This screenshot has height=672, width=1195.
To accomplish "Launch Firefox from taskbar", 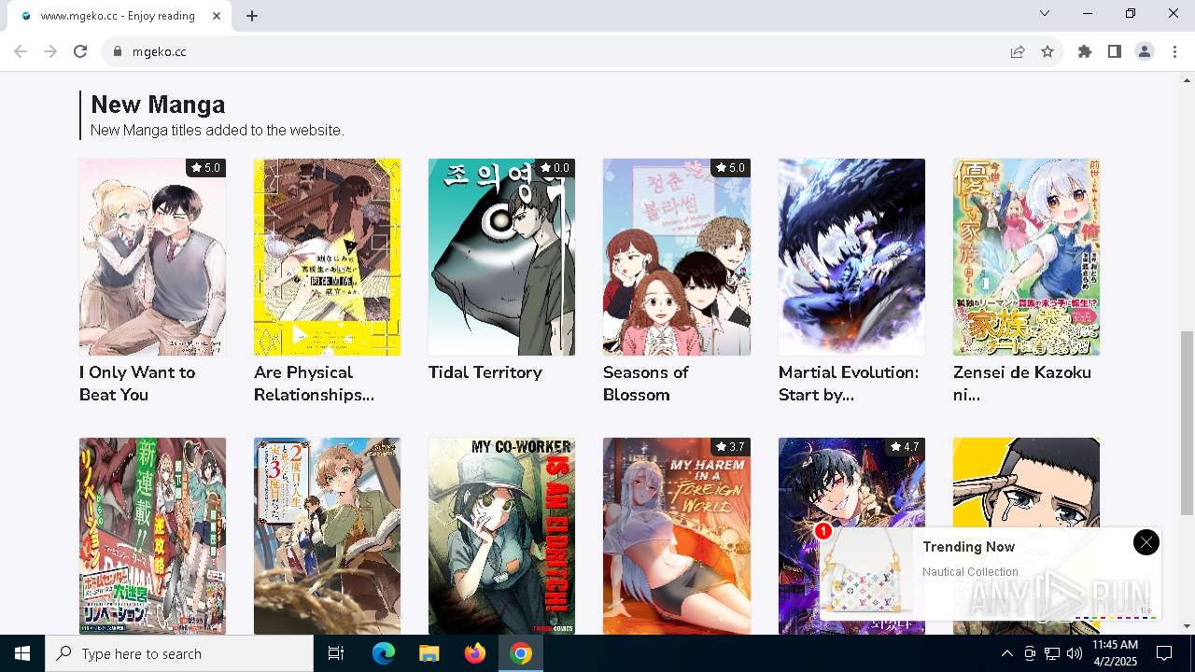I will [475, 653].
